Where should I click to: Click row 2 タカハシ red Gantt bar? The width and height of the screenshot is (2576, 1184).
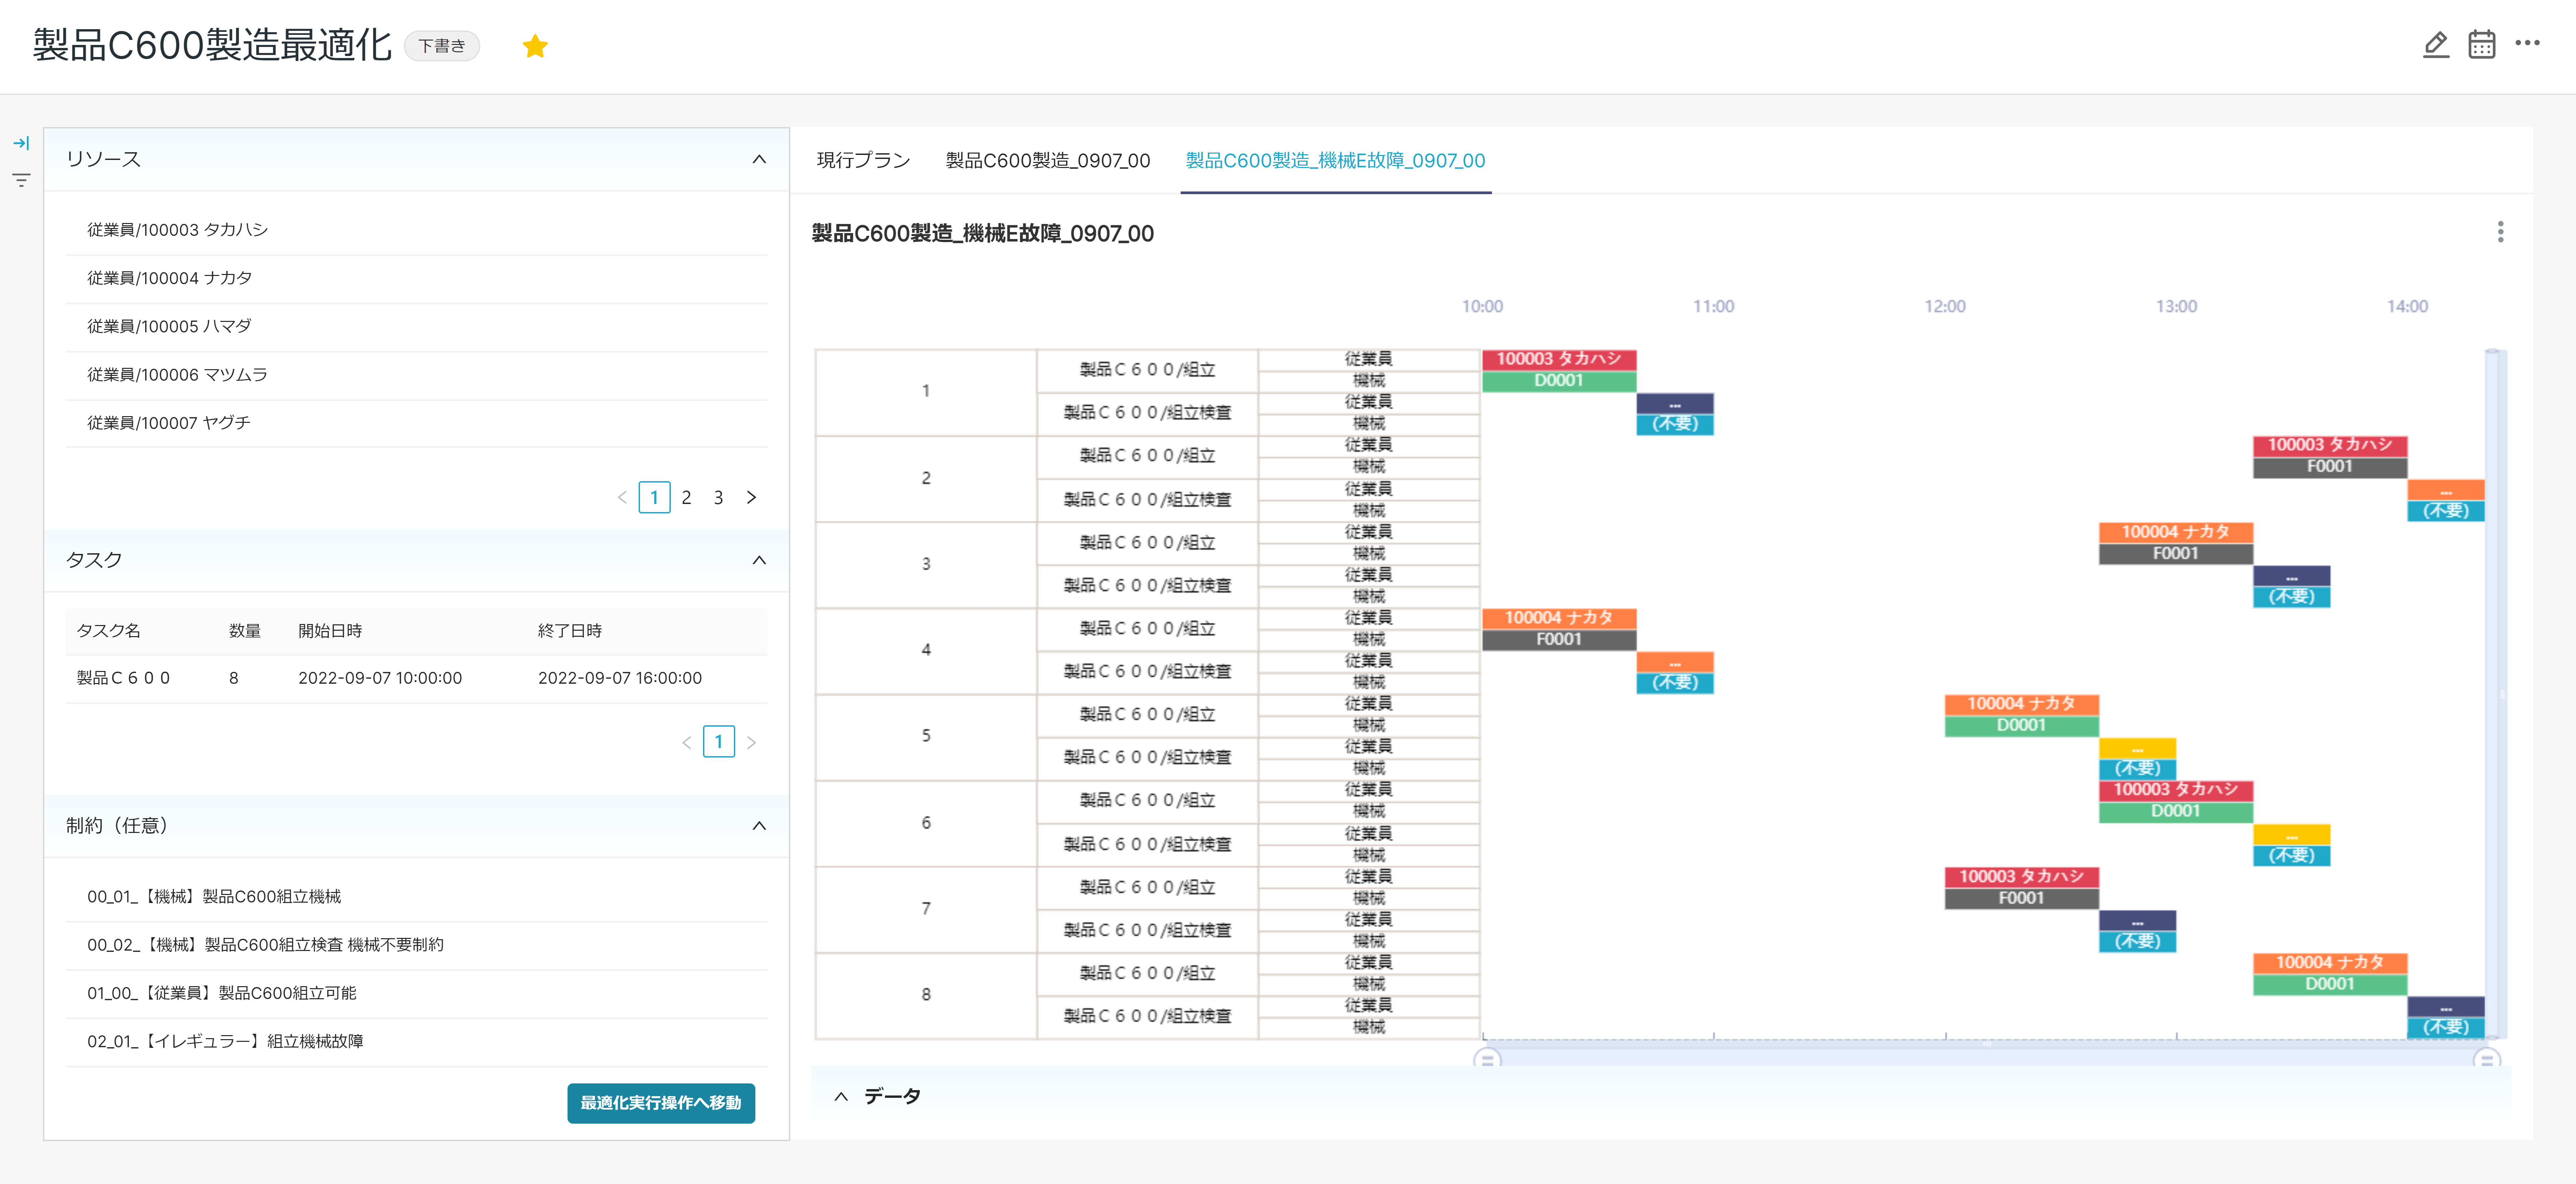(x=2330, y=446)
